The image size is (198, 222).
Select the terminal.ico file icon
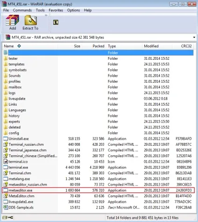click(x=6, y=162)
